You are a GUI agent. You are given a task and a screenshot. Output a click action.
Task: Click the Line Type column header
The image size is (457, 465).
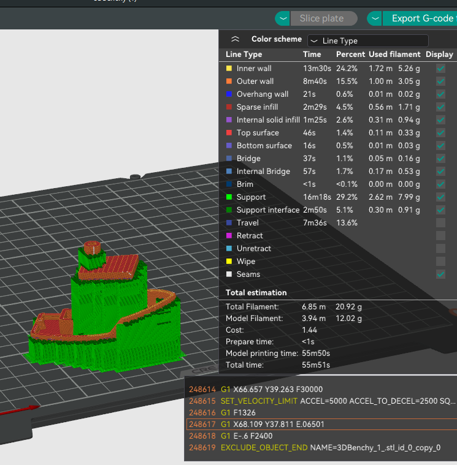click(244, 55)
